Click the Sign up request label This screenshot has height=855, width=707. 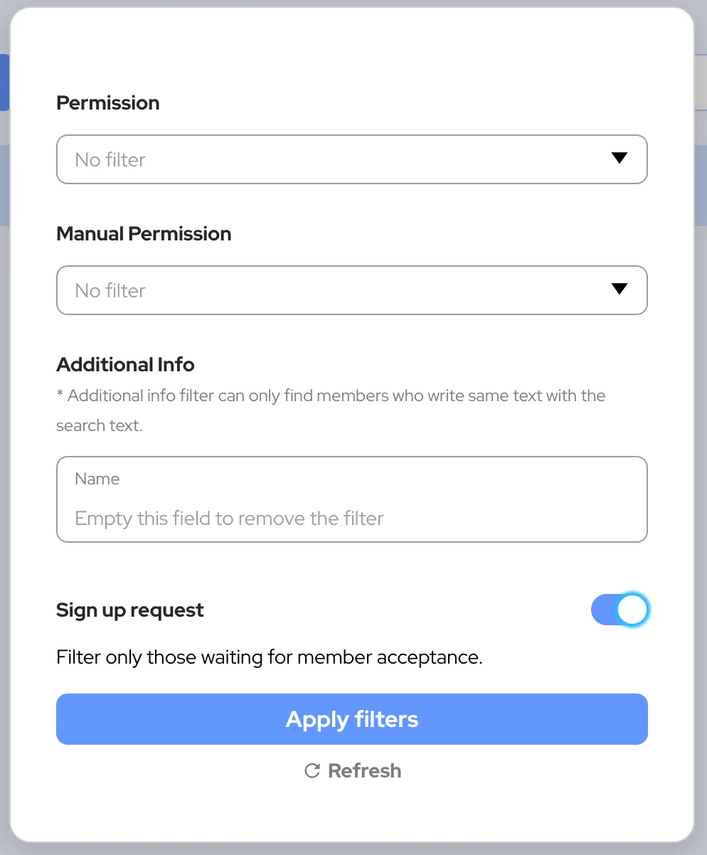[130, 610]
